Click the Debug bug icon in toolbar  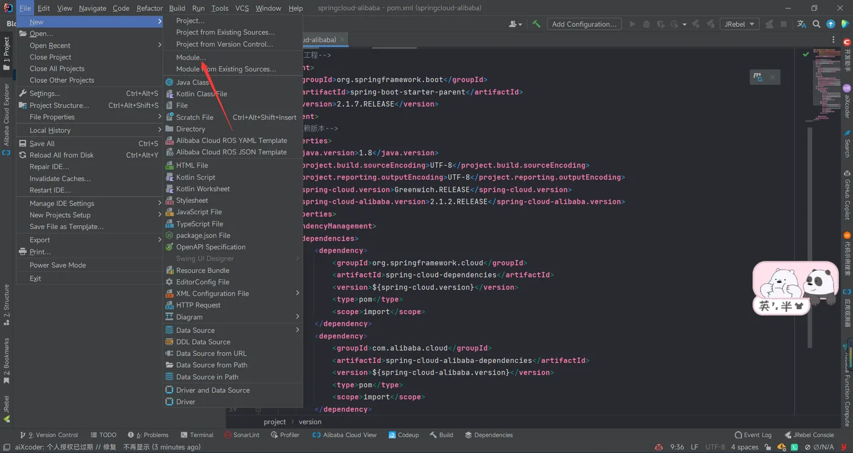point(646,24)
